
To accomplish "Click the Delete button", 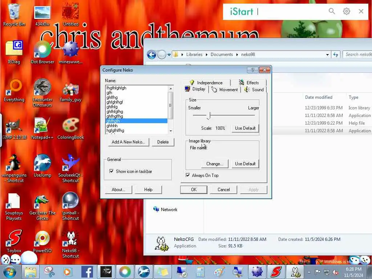I will pyautogui.click(x=163, y=142).
